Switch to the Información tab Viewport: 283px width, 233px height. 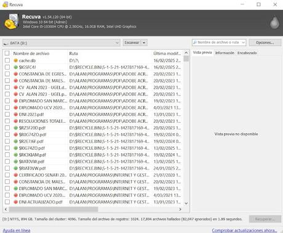point(225,53)
